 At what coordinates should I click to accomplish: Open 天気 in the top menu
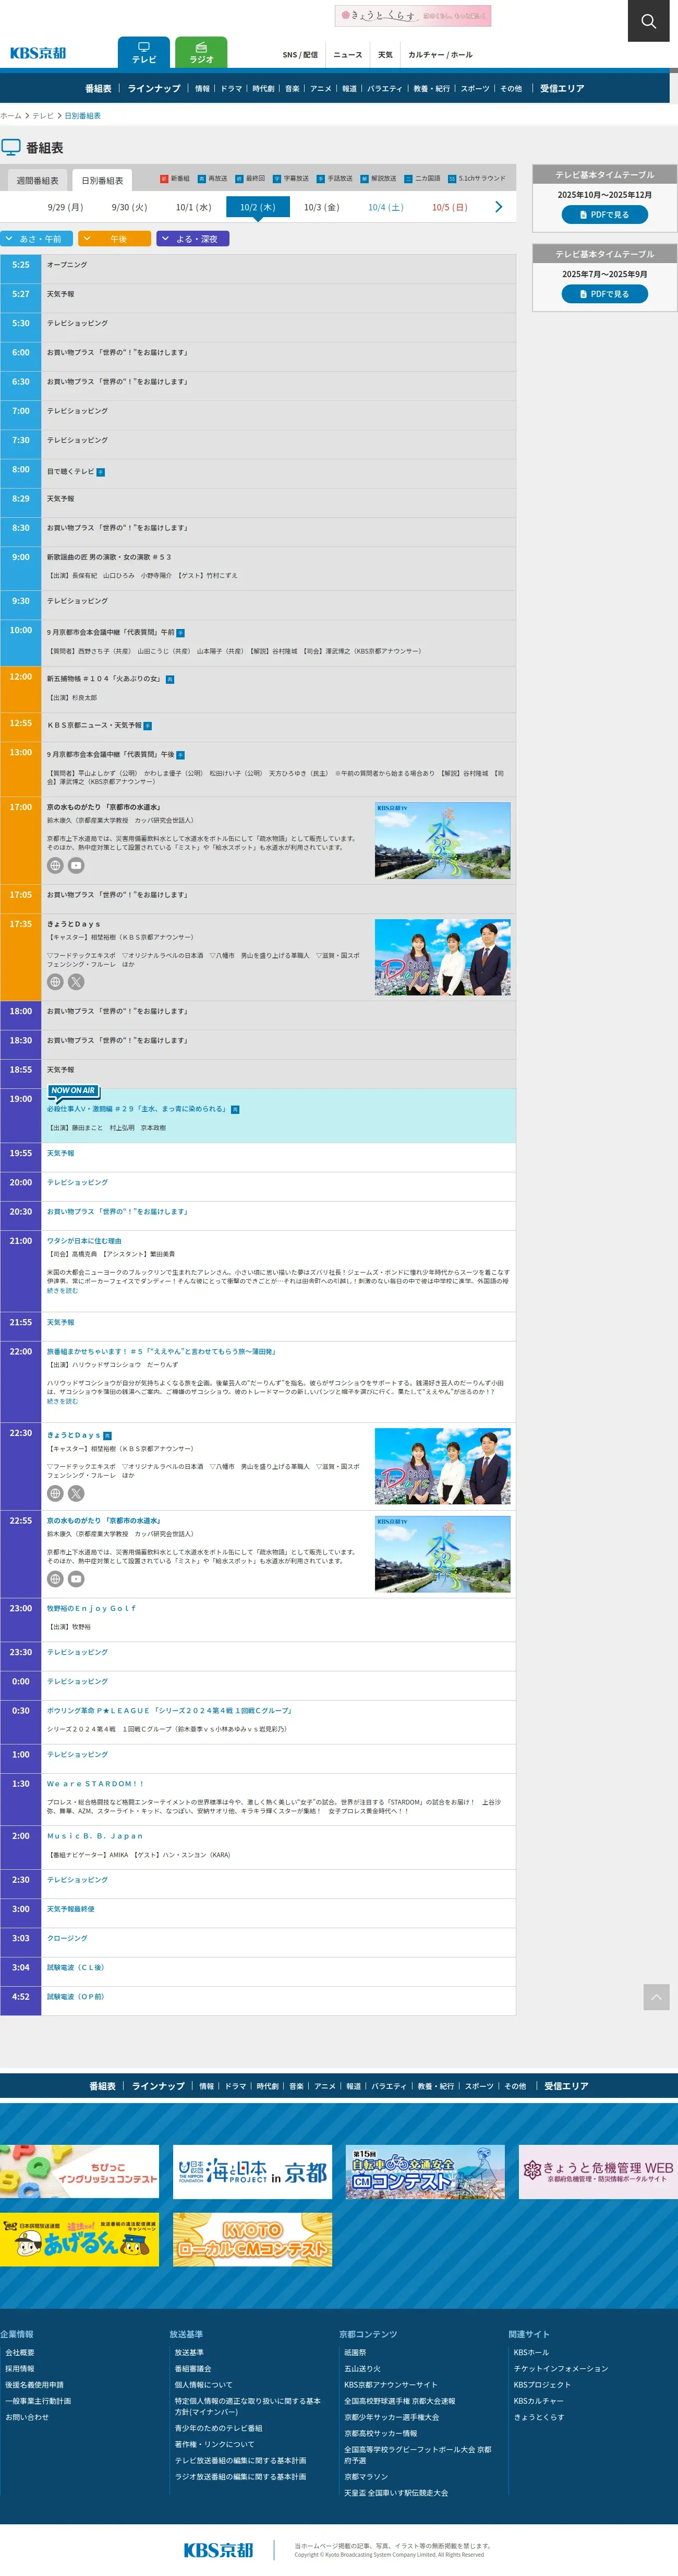[385, 55]
